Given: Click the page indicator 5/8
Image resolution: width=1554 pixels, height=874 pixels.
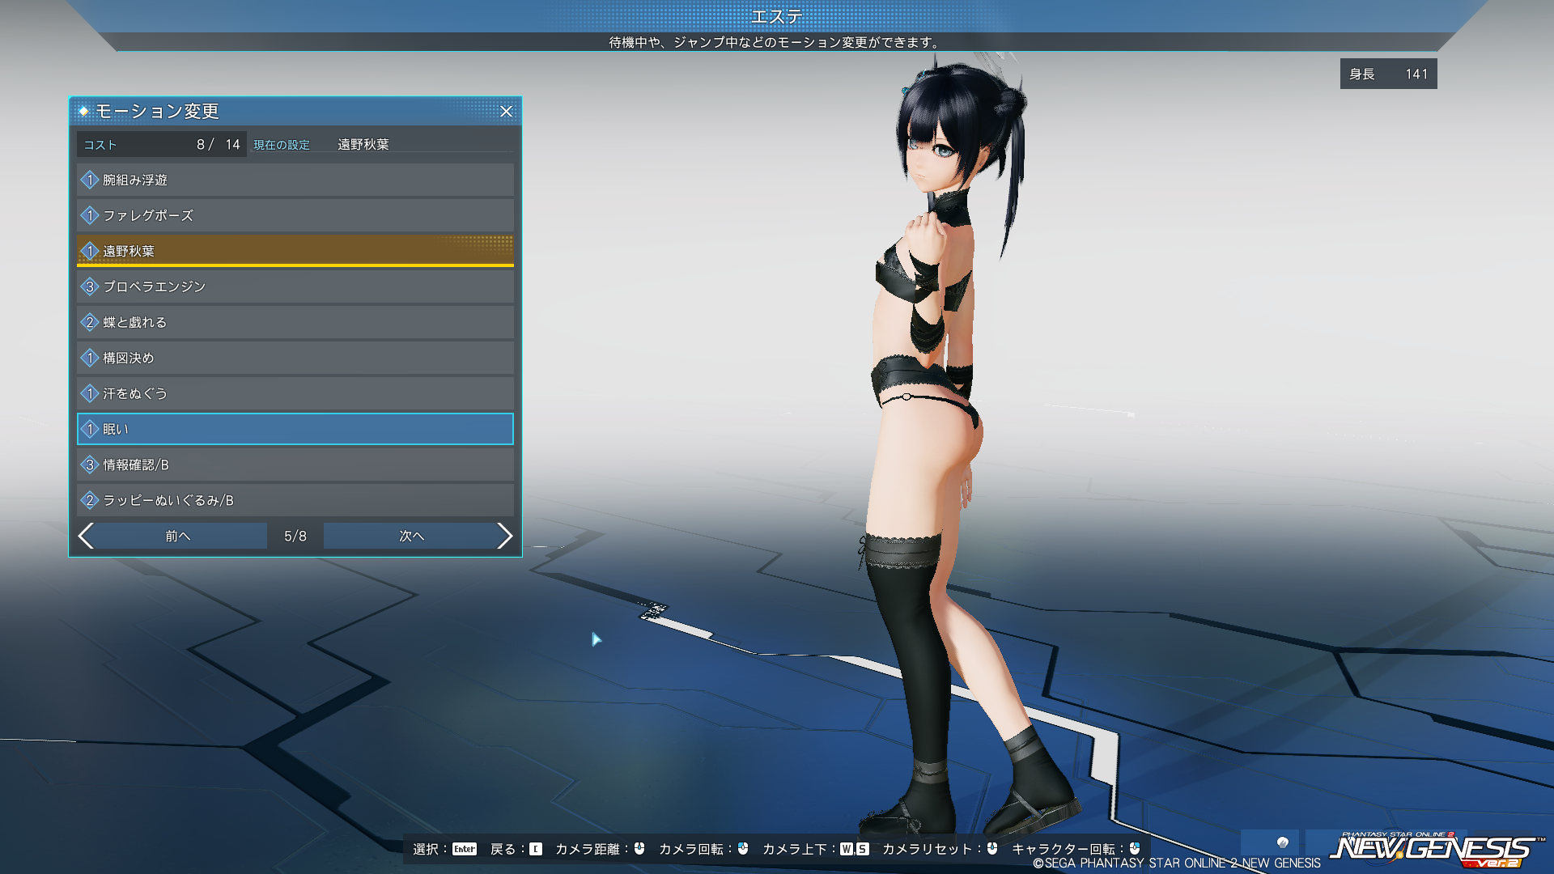Looking at the screenshot, I should click(295, 536).
